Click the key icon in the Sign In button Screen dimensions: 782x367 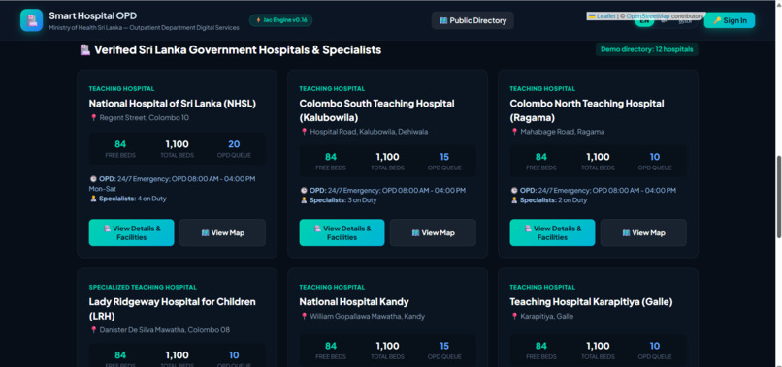717,21
